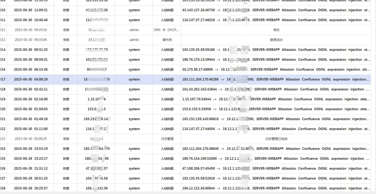Click the 106.12.132.36:60844 alert description

coord(276,188)
